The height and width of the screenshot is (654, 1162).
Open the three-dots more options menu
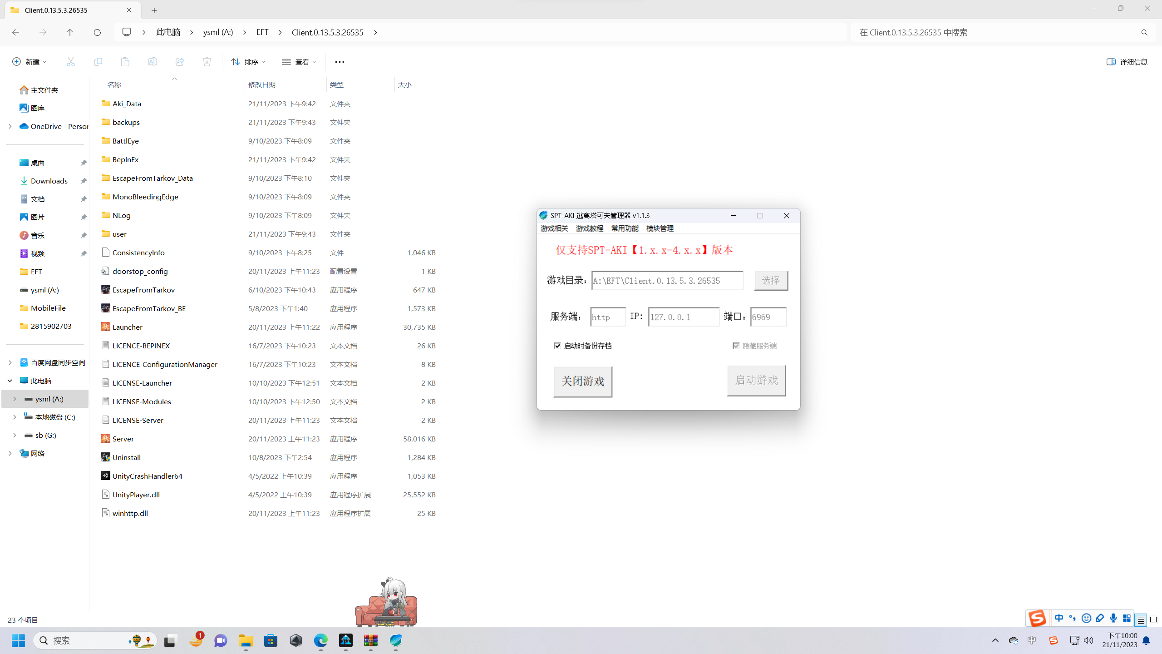340,62
